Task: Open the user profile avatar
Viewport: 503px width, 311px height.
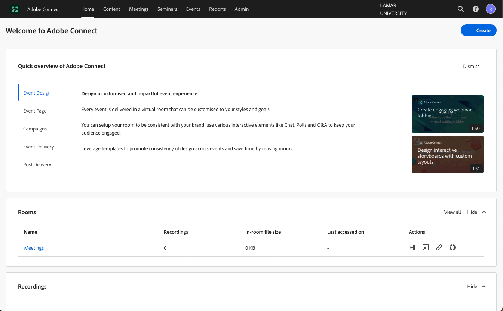Action: tap(490, 9)
